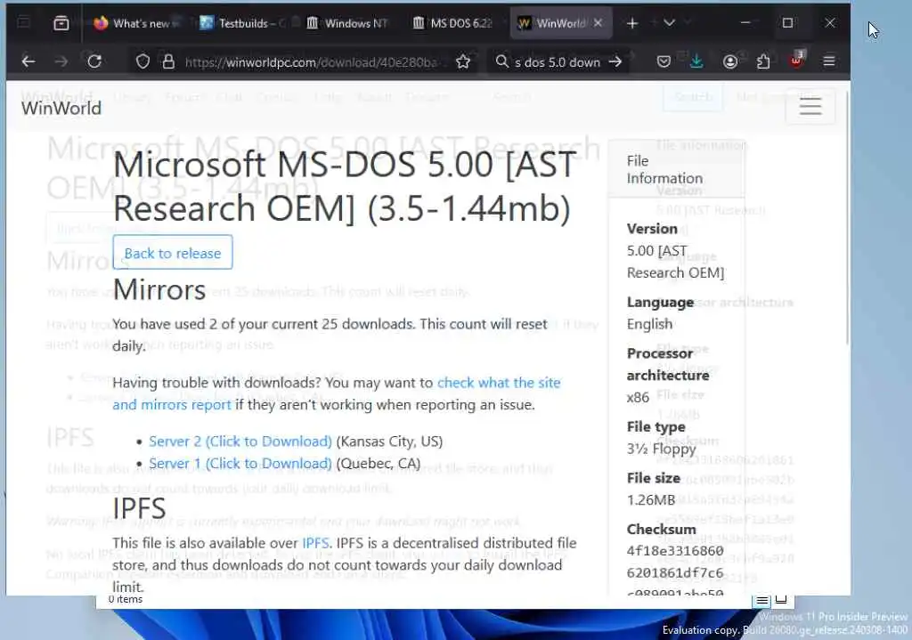Submit the search with the arrow button

(615, 61)
